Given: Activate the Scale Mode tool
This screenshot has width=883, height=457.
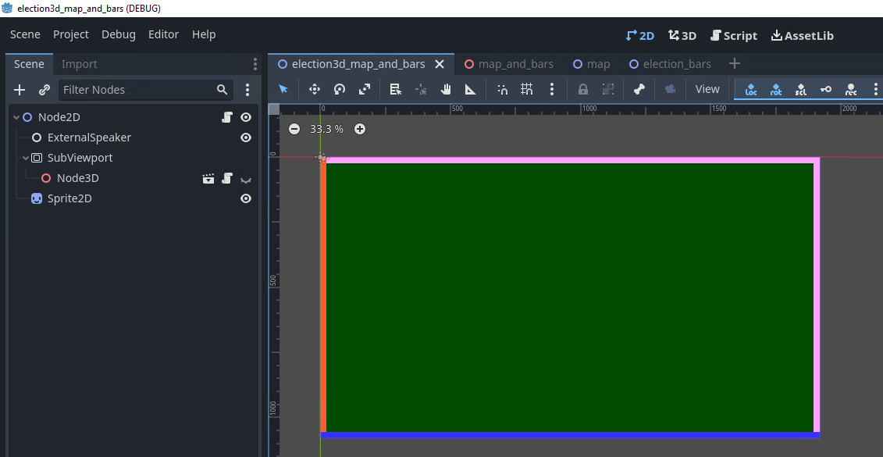Looking at the screenshot, I should (x=365, y=89).
